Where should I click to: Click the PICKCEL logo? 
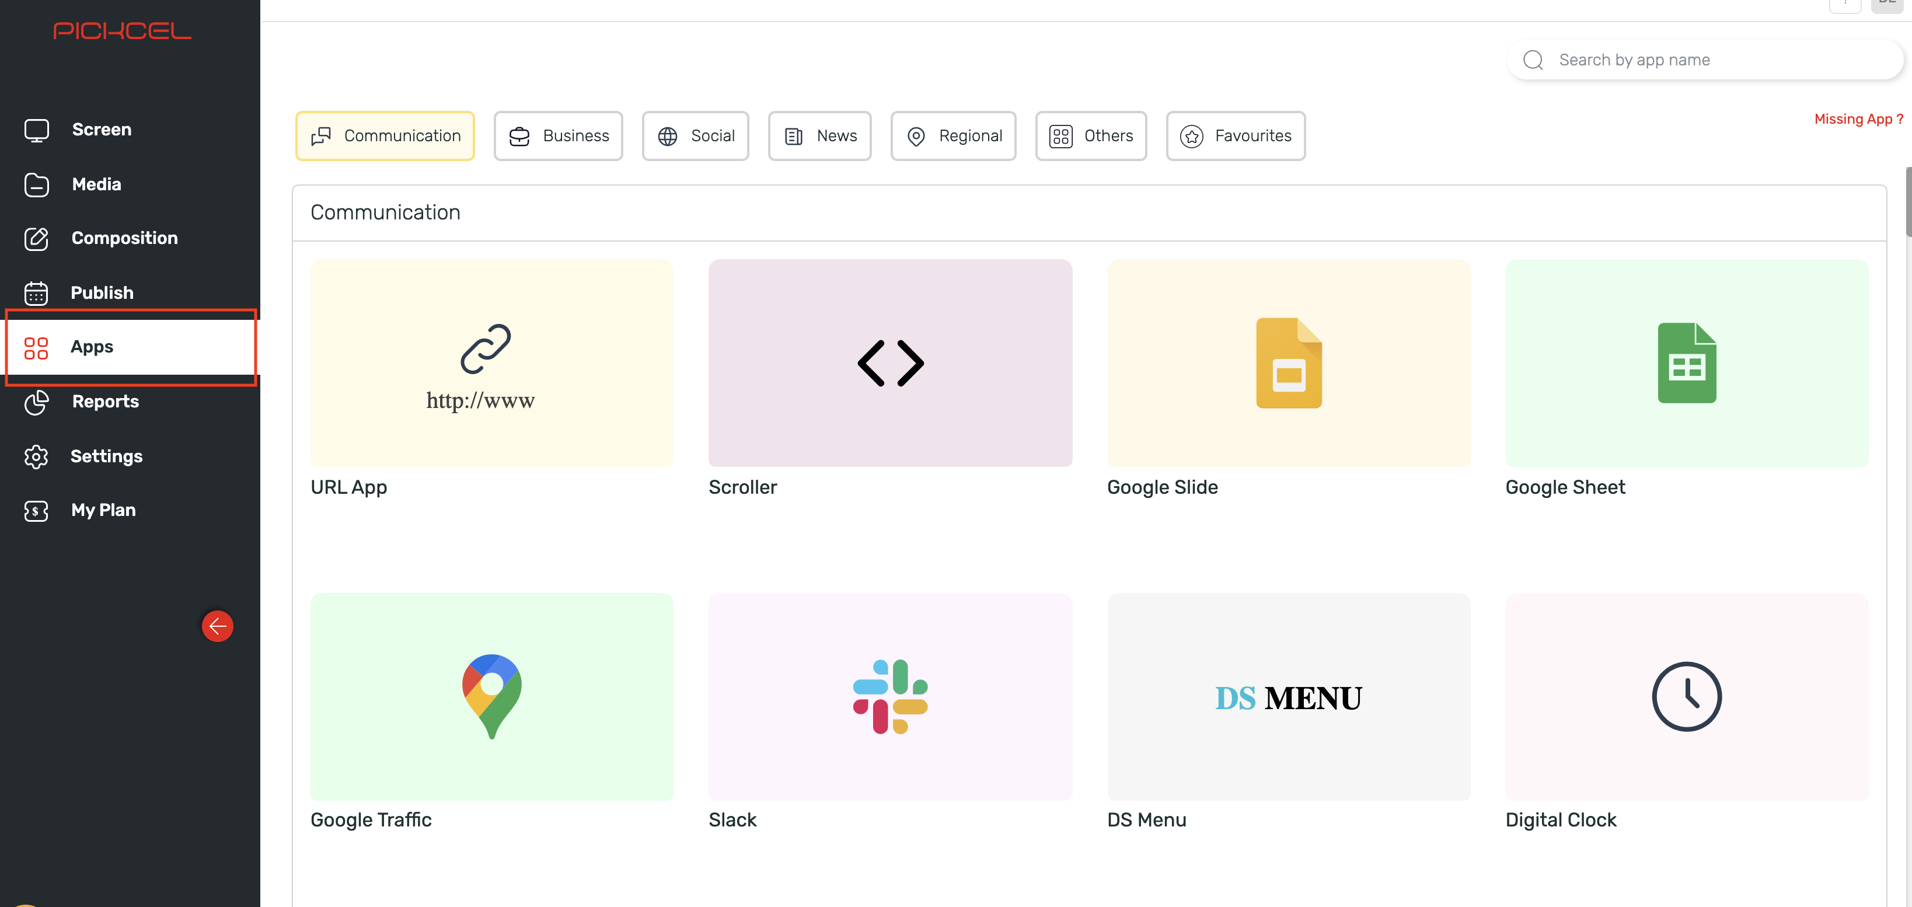tap(123, 31)
